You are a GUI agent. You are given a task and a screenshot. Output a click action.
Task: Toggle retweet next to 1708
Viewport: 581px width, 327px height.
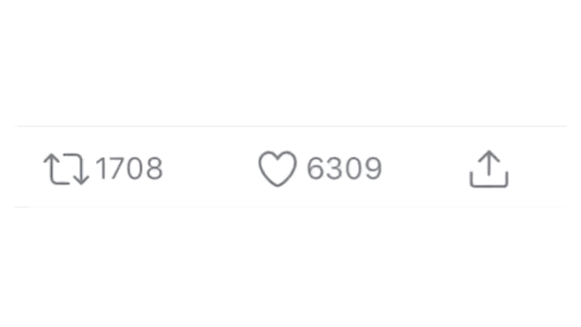coord(66,169)
